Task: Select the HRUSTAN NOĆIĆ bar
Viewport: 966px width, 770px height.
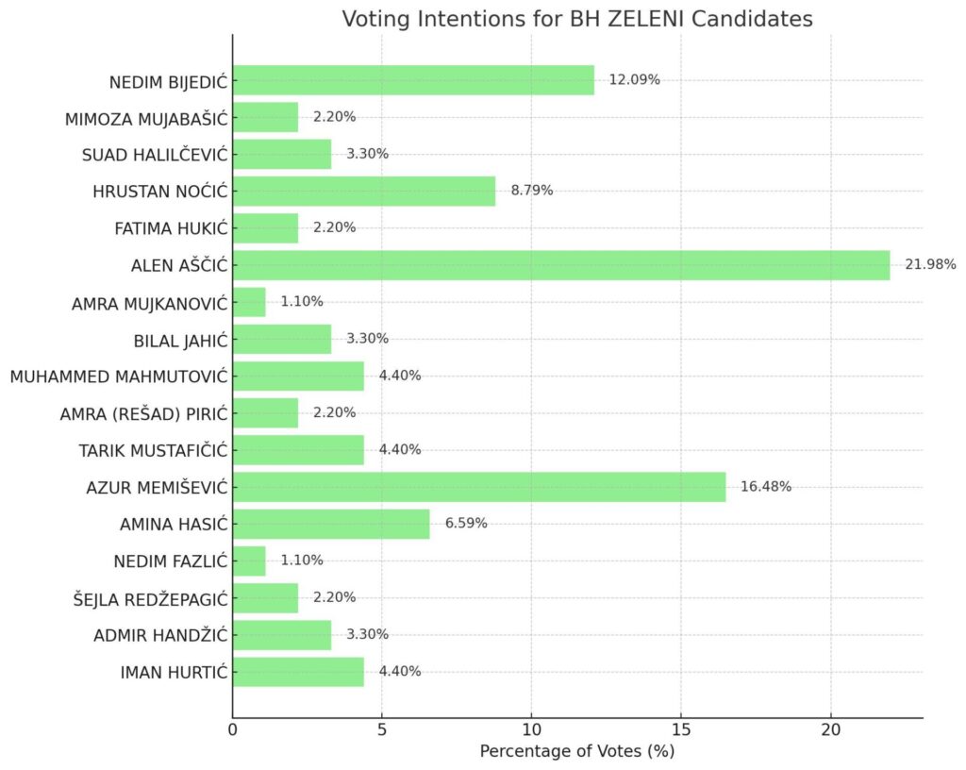Action: (364, 191)
